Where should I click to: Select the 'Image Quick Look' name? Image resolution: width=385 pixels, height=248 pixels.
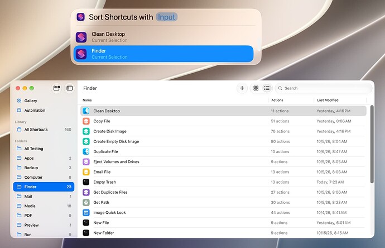tap(109, 213)
